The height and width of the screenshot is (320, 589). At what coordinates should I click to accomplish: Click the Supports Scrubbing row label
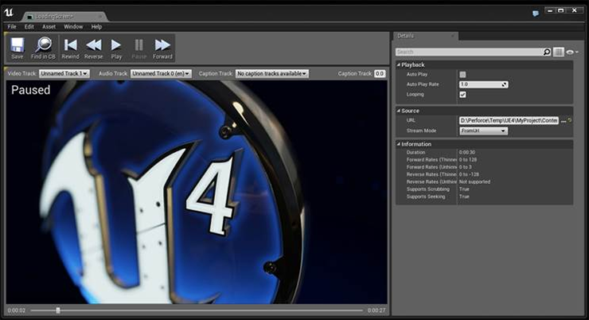[428, 189]
